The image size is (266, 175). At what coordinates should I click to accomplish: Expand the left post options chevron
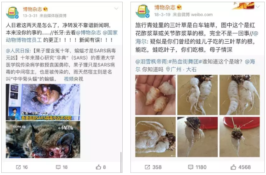tap(116, 9)
